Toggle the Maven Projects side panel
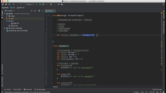 (164, 28)
